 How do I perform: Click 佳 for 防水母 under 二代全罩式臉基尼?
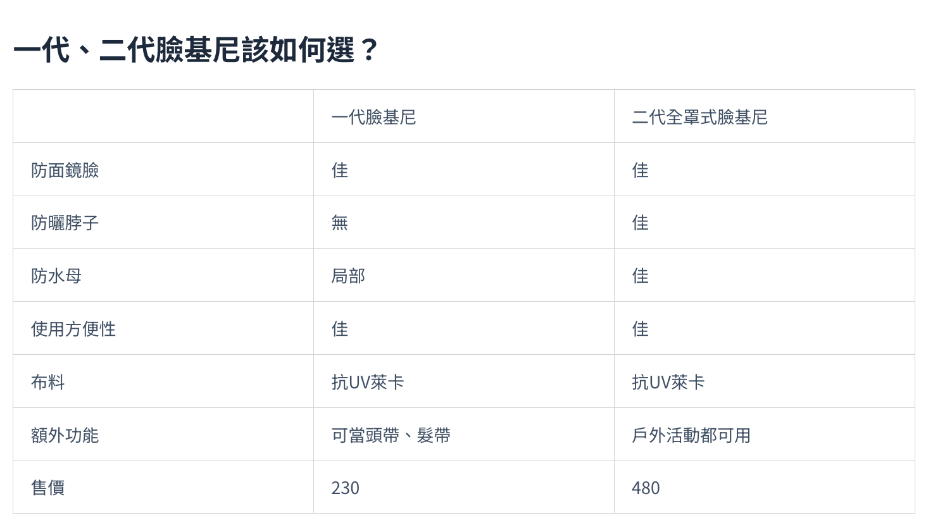[640, 276]
